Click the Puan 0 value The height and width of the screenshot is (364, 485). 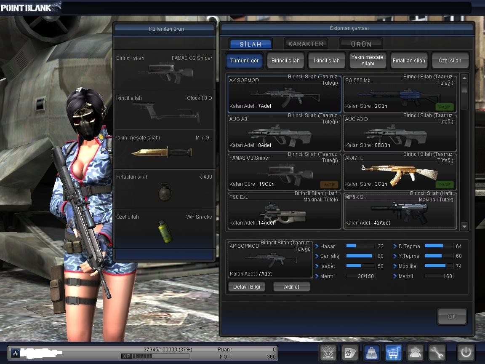pyautogui.click(x=274, y=349)
